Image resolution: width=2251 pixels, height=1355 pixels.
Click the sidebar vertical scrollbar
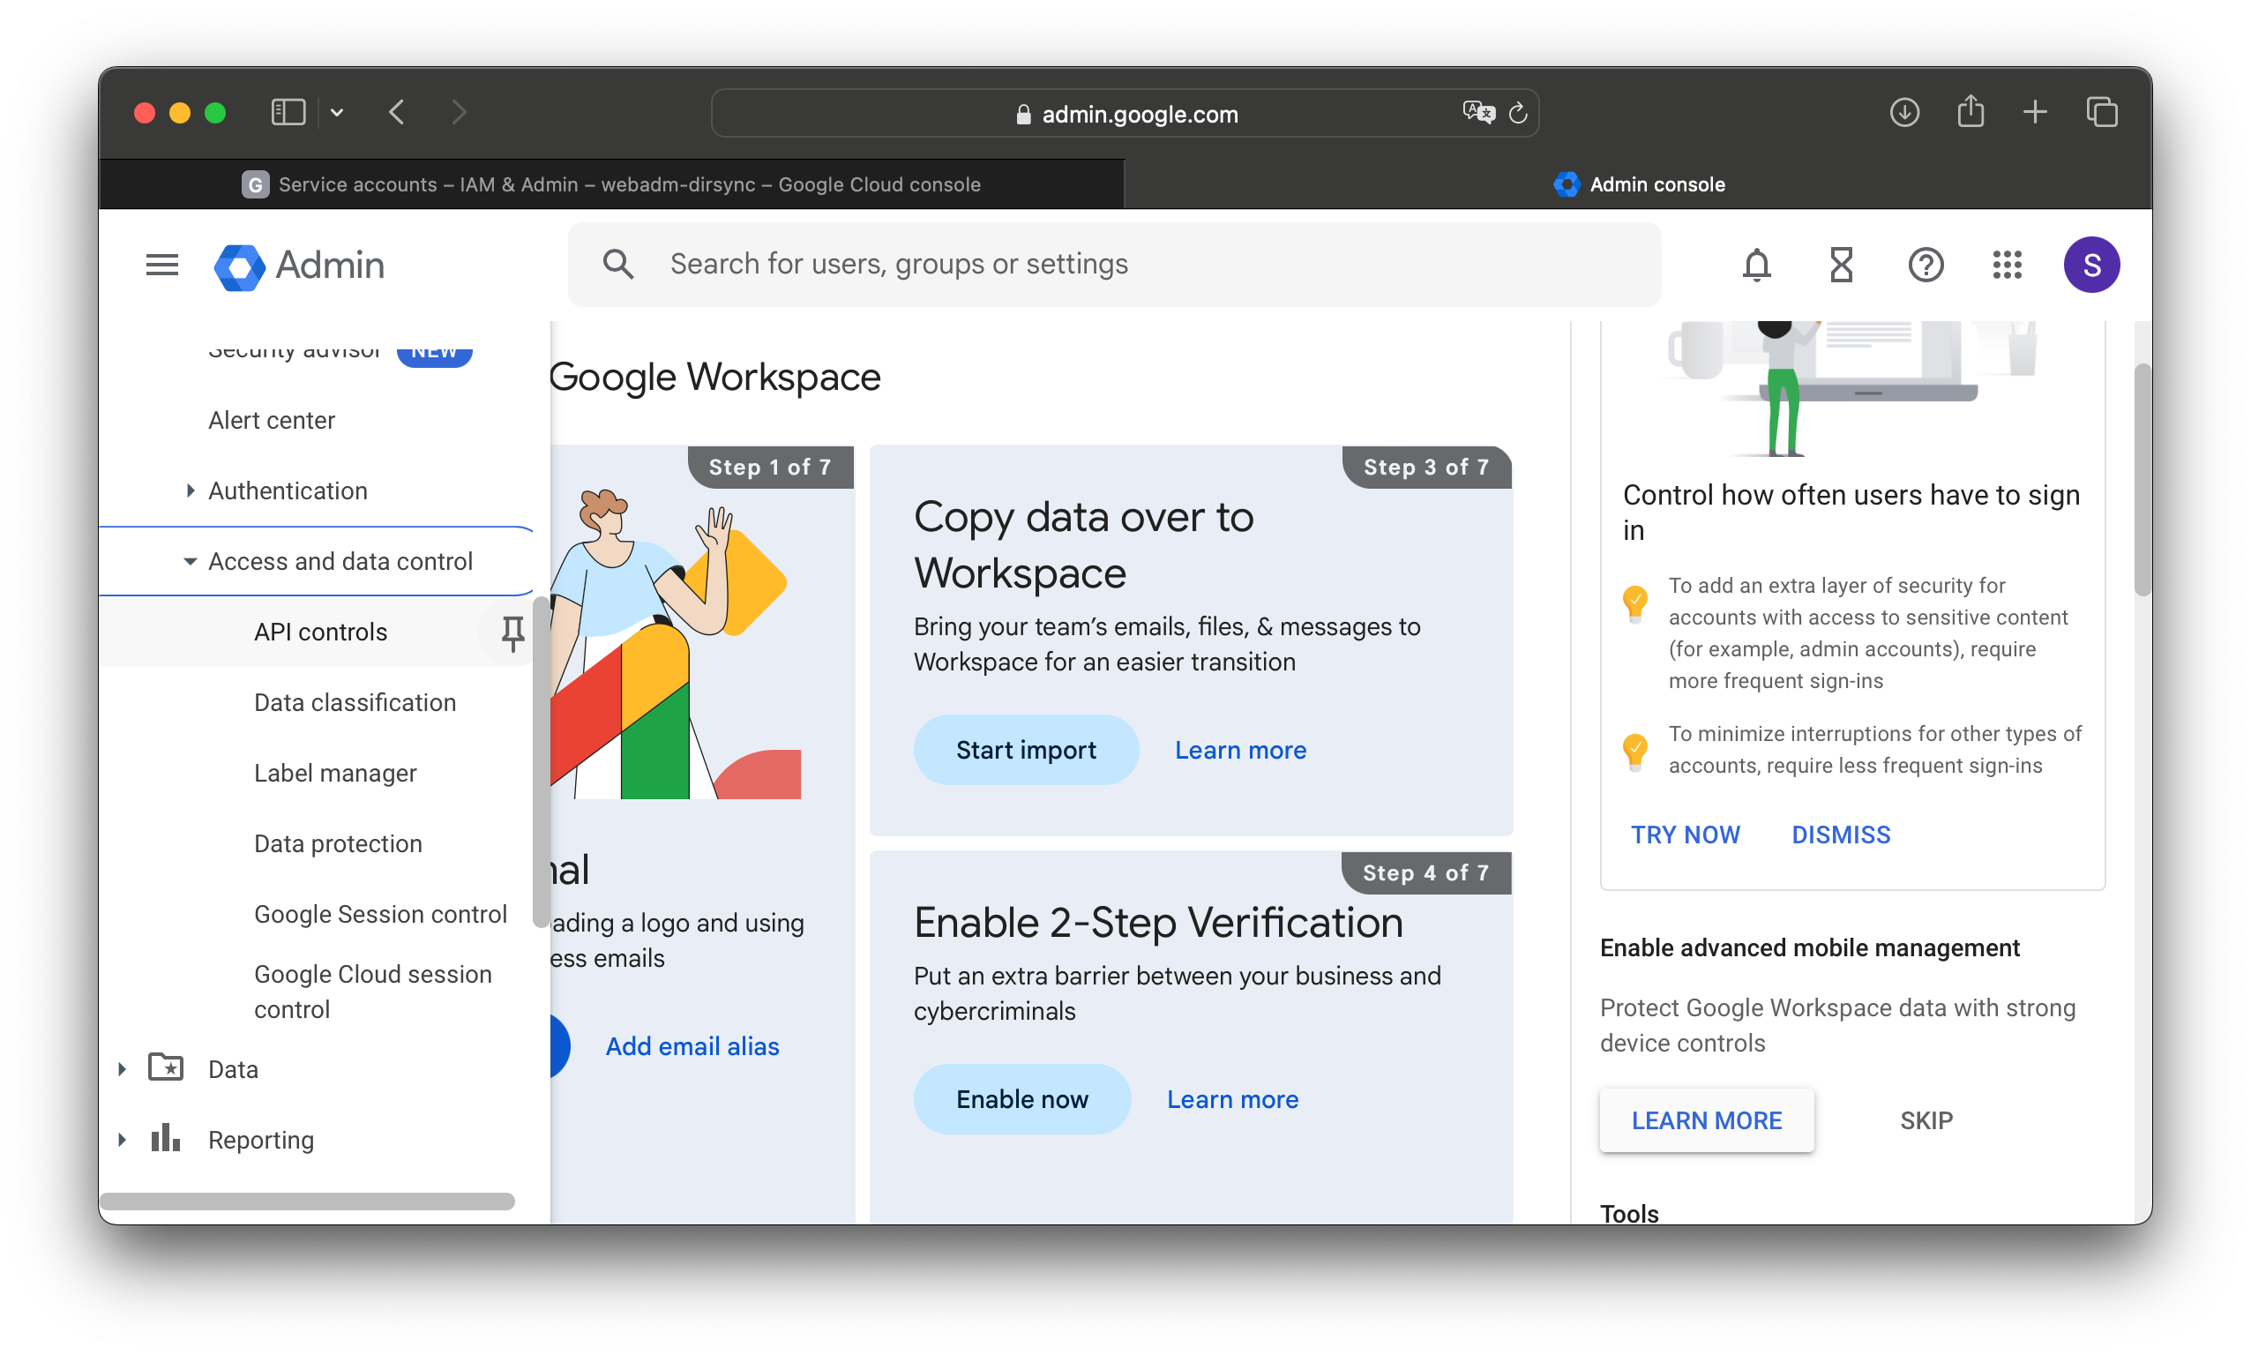point(541,762)
